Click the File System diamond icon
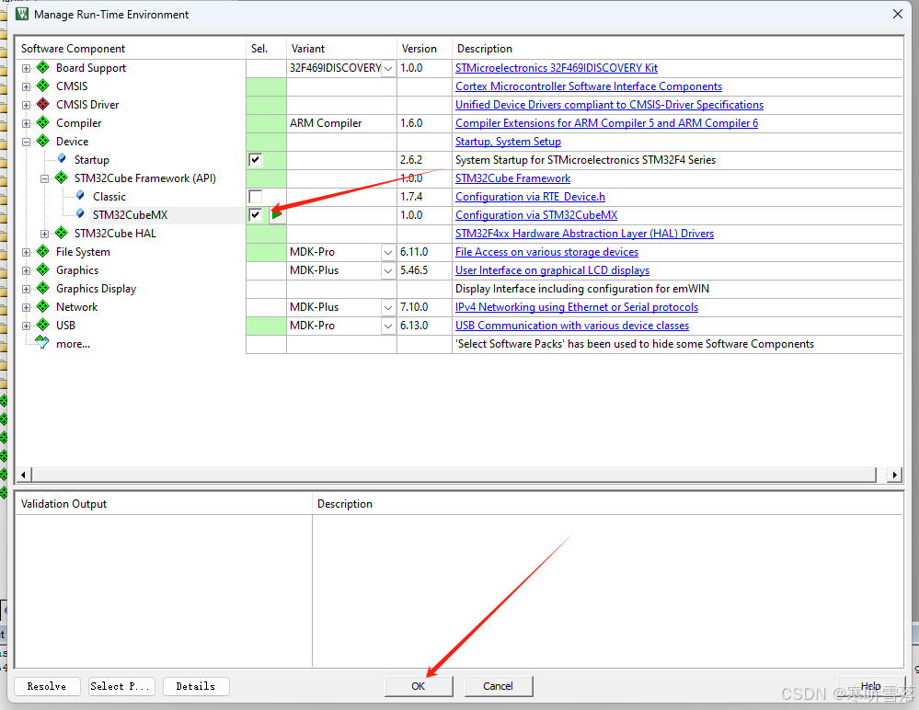The width and height of the screenshot is (919, 710). [43, 251]
